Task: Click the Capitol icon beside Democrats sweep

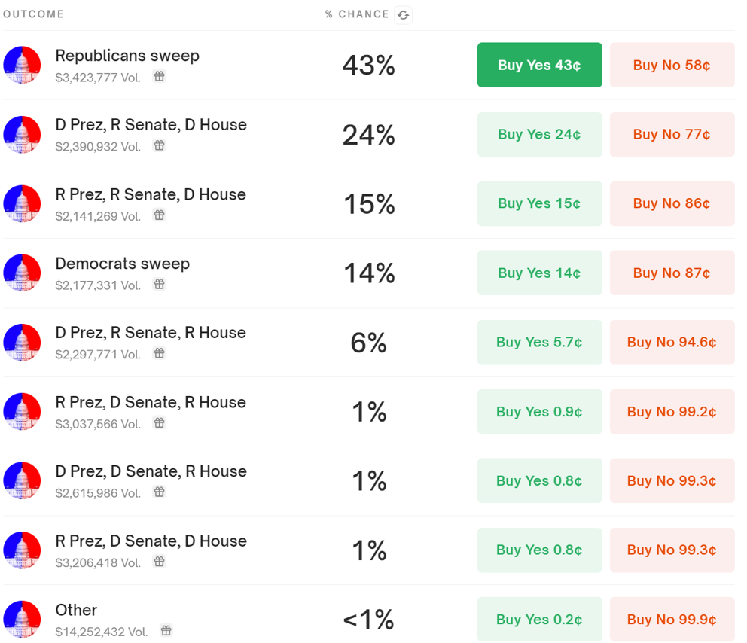Action: coord(22,273)
